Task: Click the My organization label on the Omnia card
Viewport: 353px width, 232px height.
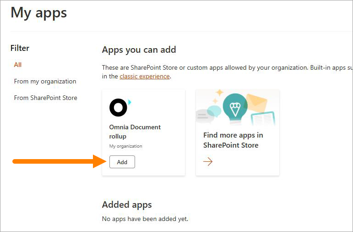Action: tap(125, 146)
